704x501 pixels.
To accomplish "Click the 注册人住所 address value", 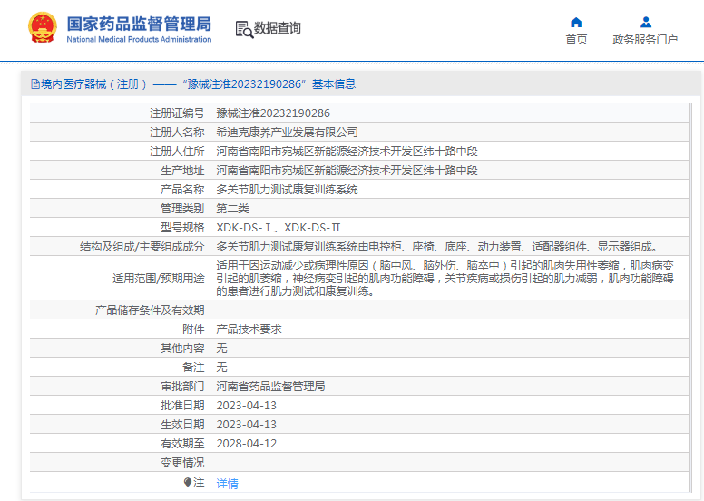I will click(x=347, y=152).
